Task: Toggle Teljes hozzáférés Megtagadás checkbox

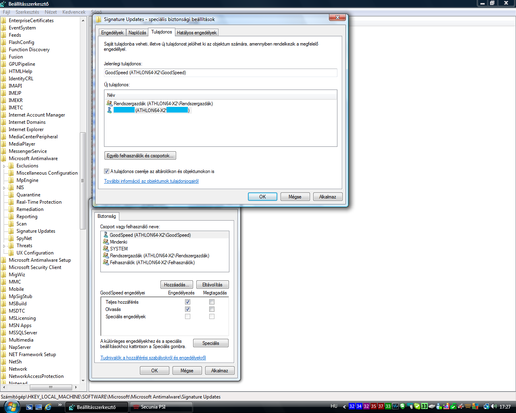Action: [212, 302]
